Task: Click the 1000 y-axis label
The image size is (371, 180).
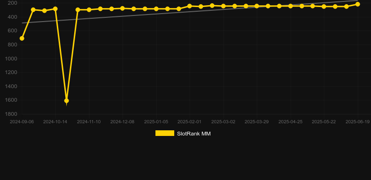Action: (11, 59)
